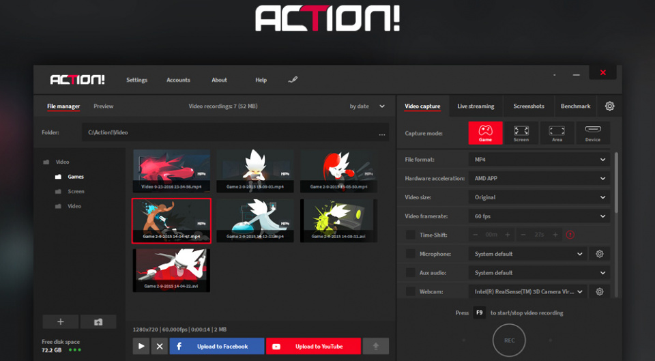Screen dimensions: 655x361
Task: Click the Action! logo in the app header
Action: (77, 79)
